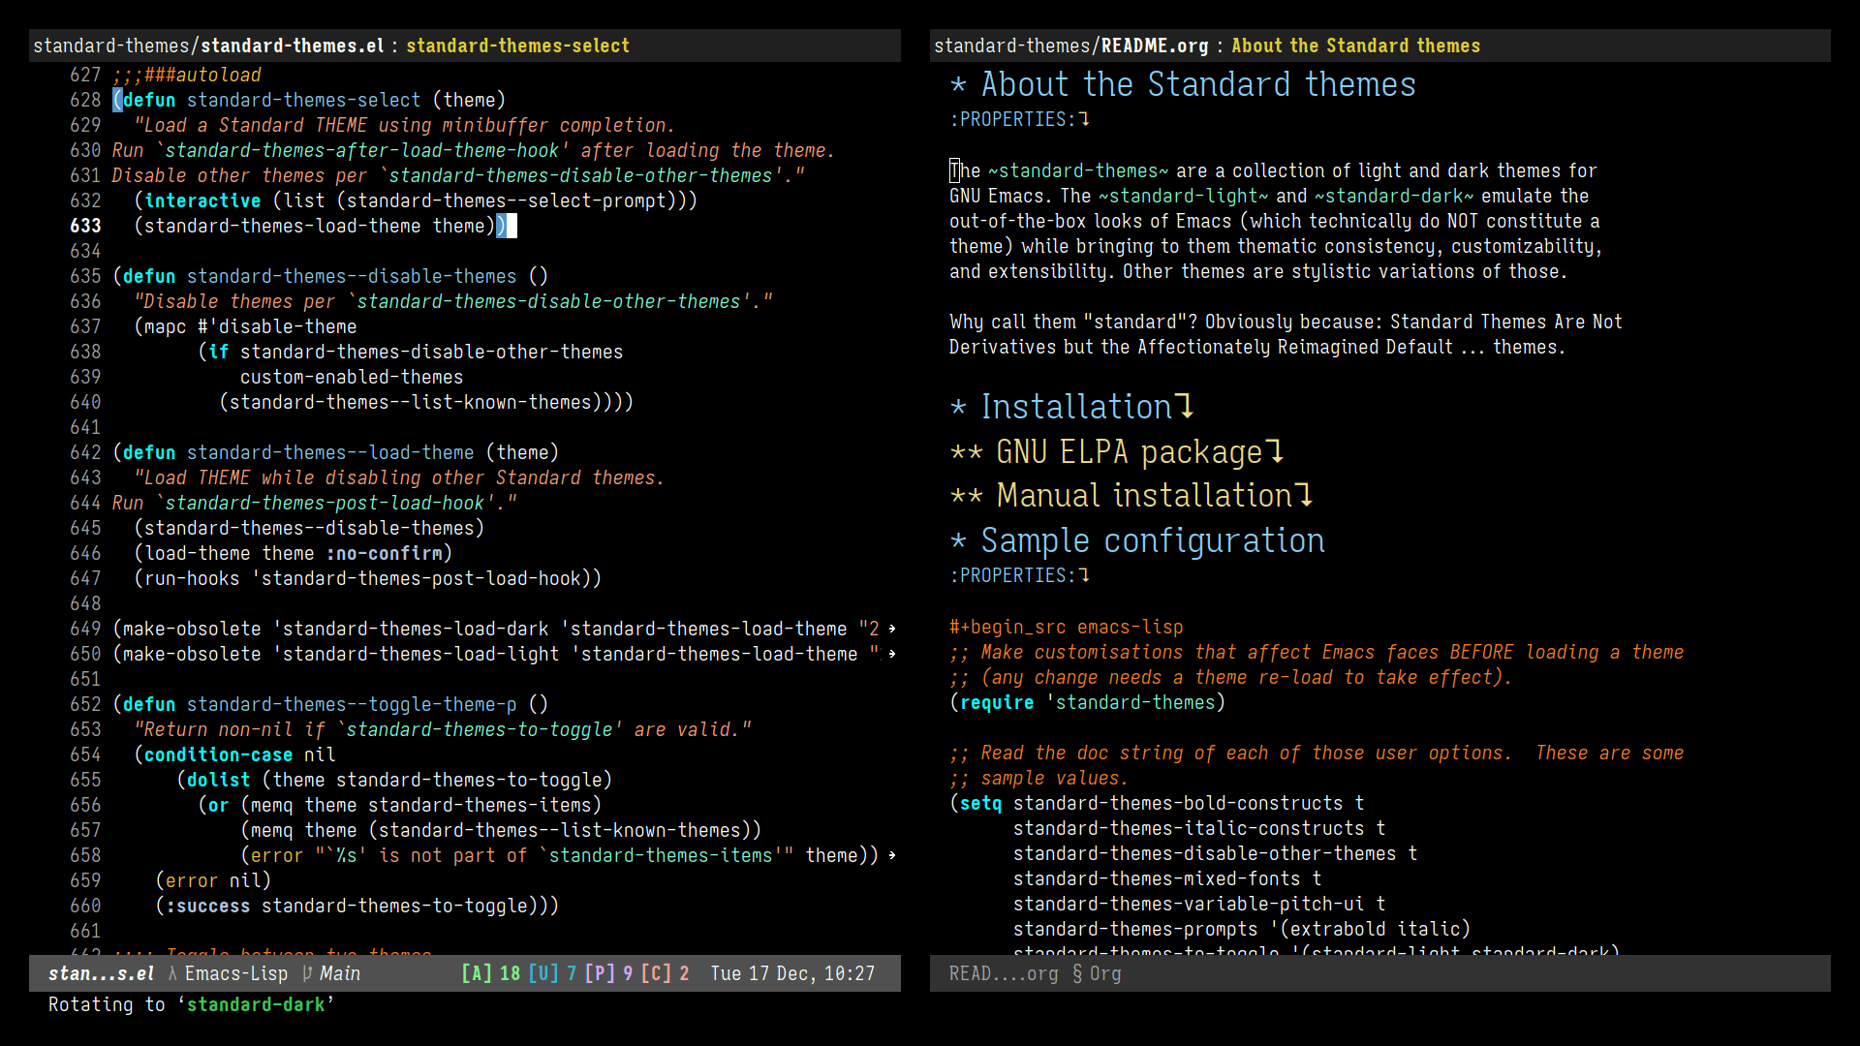Click the Emacs-Lisp major mode indicator

coord(236,973)
